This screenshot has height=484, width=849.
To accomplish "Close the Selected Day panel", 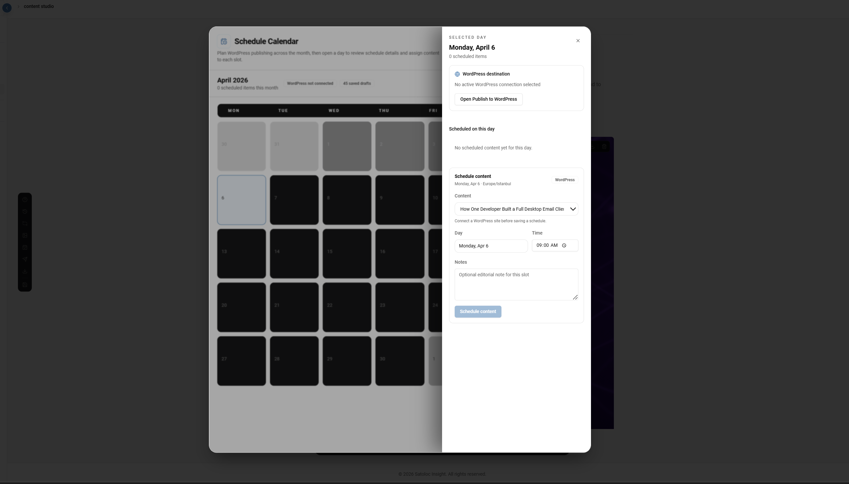I will [x=578, y=40].
